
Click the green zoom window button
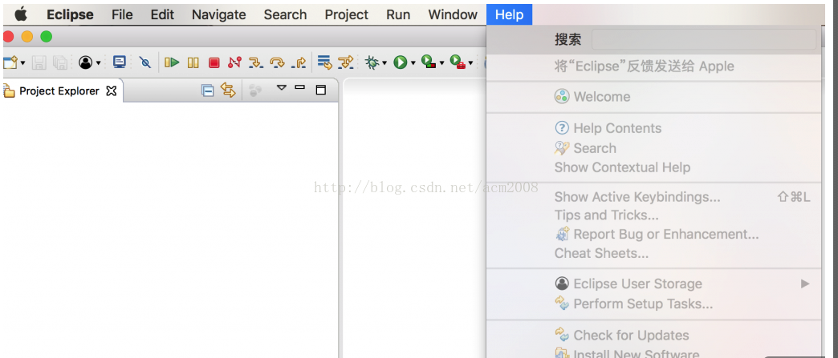[47, 36]
